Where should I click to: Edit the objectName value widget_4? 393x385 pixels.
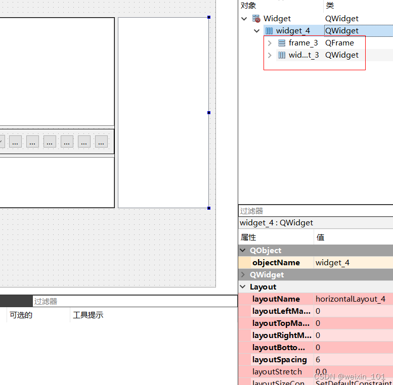pos(354,263)
